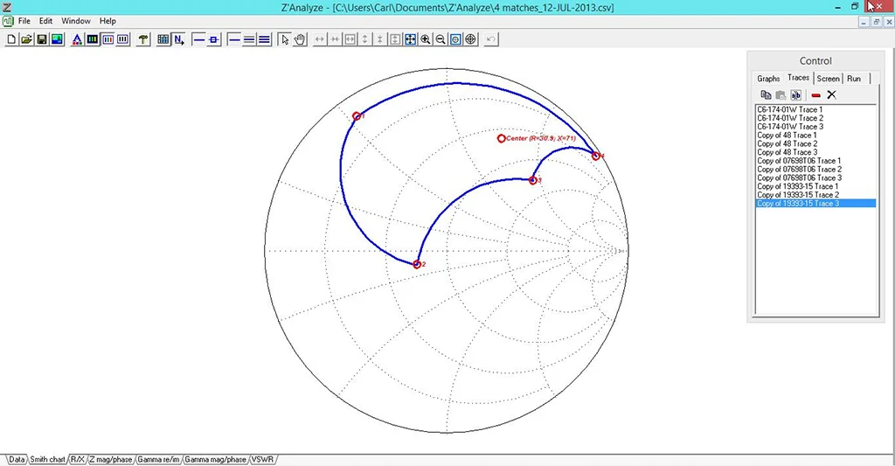Select Copy of 48 Trace 2
This screenshot has height=466, width=895.
coord(815,143)
